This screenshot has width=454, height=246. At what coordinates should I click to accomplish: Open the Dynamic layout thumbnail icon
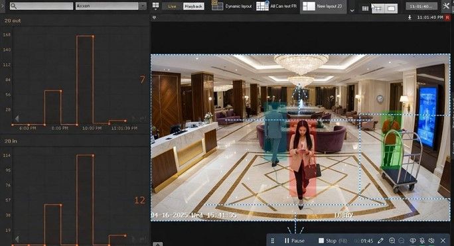pyautogui.click(x=217, y=6)
